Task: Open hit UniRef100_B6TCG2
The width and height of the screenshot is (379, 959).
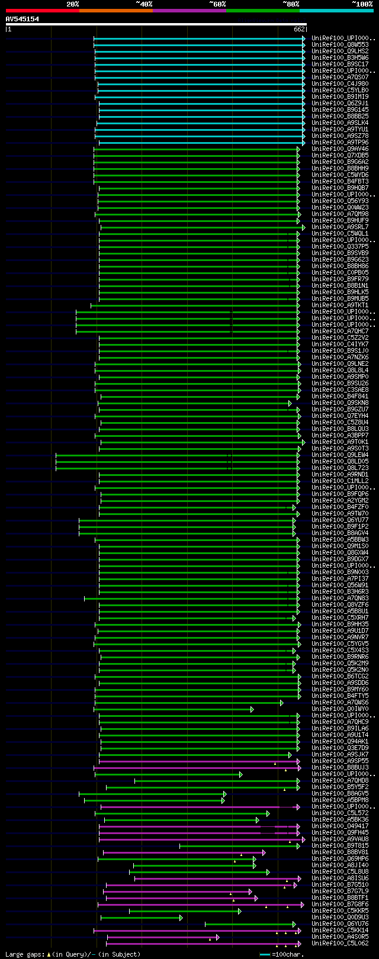Action: [340, 676]
